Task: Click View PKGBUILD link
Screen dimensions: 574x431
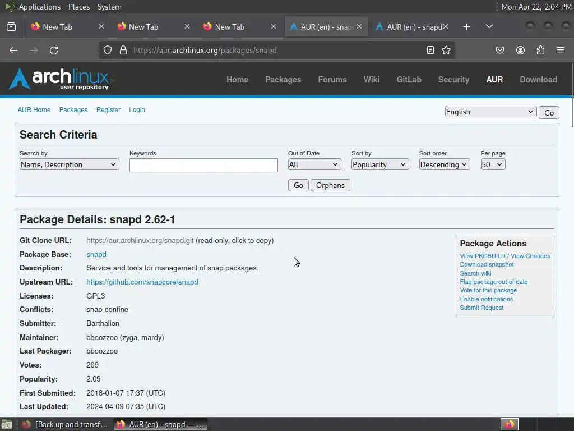Action: point(483,256)
